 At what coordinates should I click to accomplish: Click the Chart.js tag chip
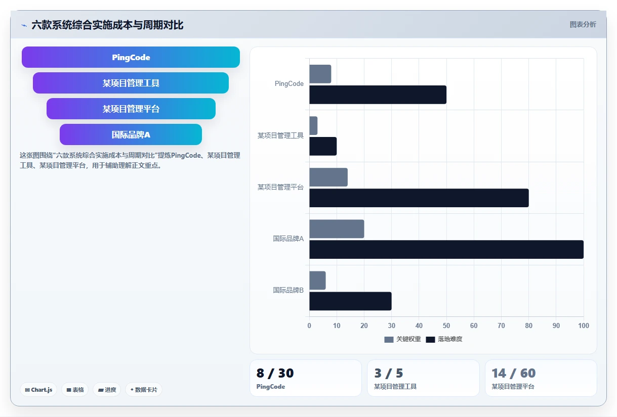(38, 390)
